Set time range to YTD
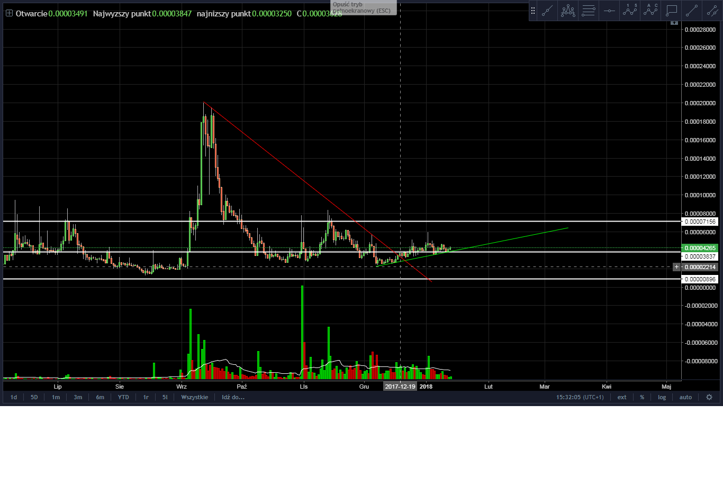723x478 pixels. (123, 397)
